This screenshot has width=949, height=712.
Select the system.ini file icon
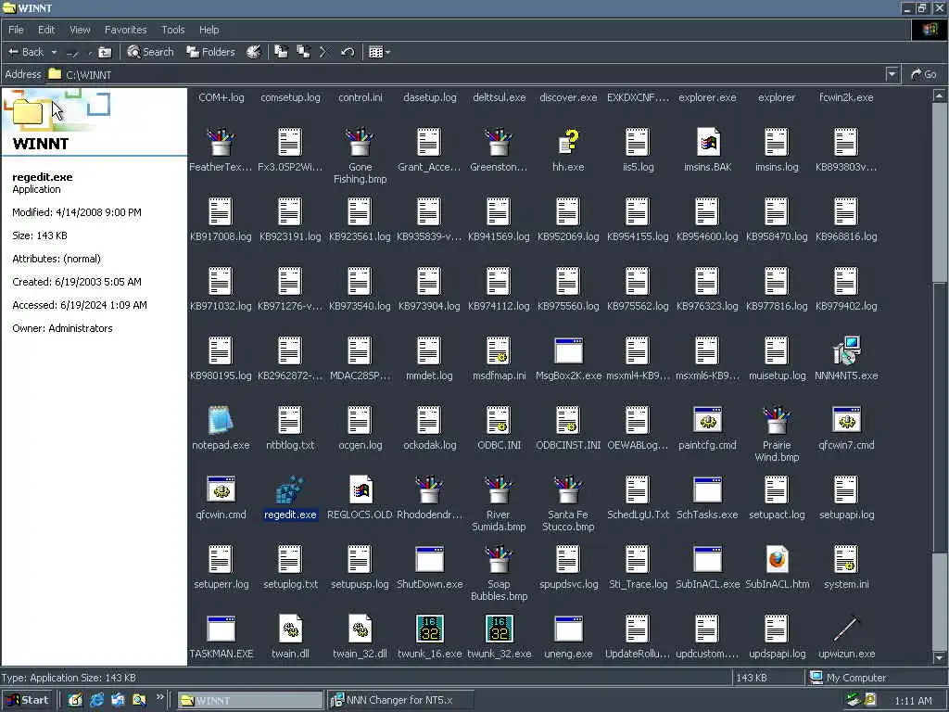[846, 559]
